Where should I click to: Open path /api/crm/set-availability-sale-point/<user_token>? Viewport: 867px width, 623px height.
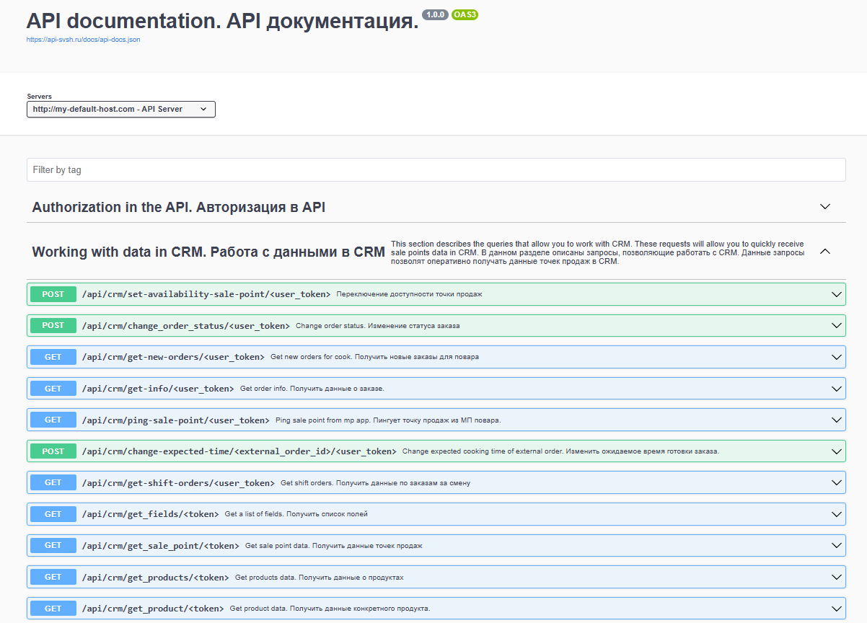206,294
